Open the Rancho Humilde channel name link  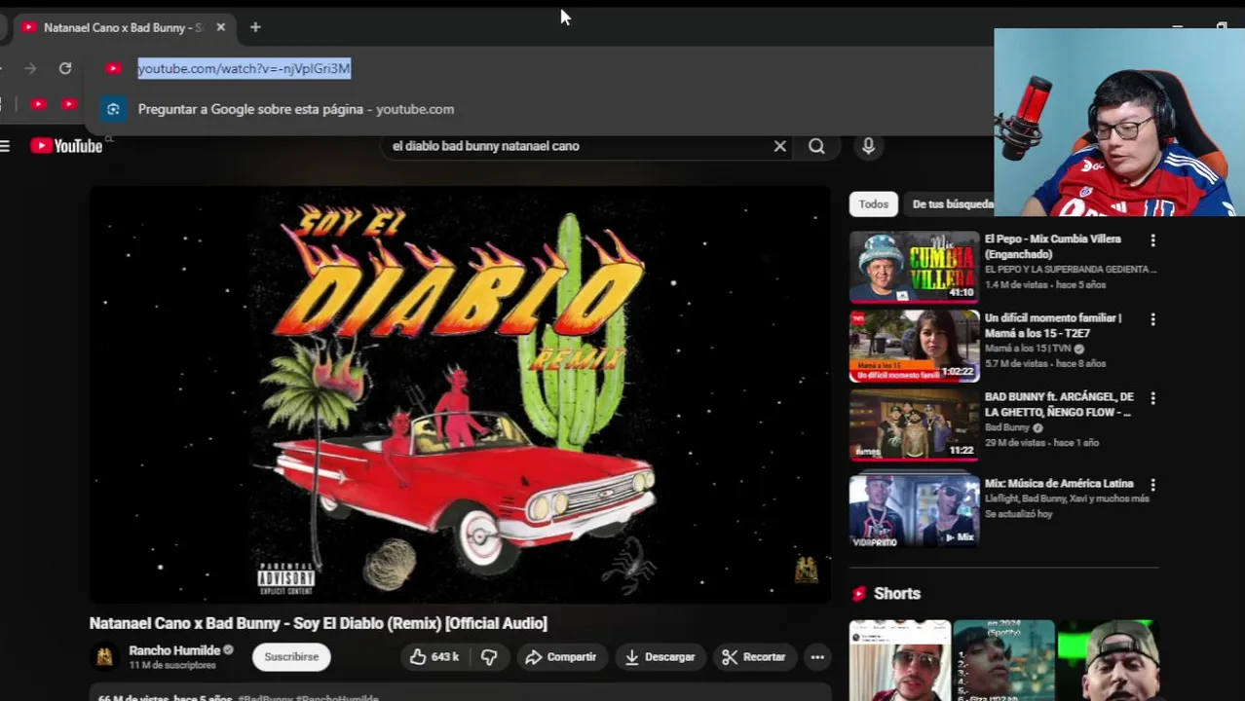click(x=174, y=650)
